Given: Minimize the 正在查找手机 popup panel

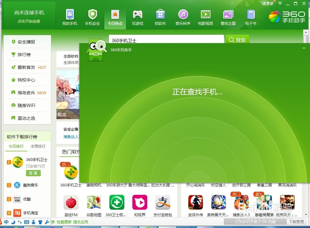Looking at the screenshot, I should pyautogui.click(x=304, y=48).
